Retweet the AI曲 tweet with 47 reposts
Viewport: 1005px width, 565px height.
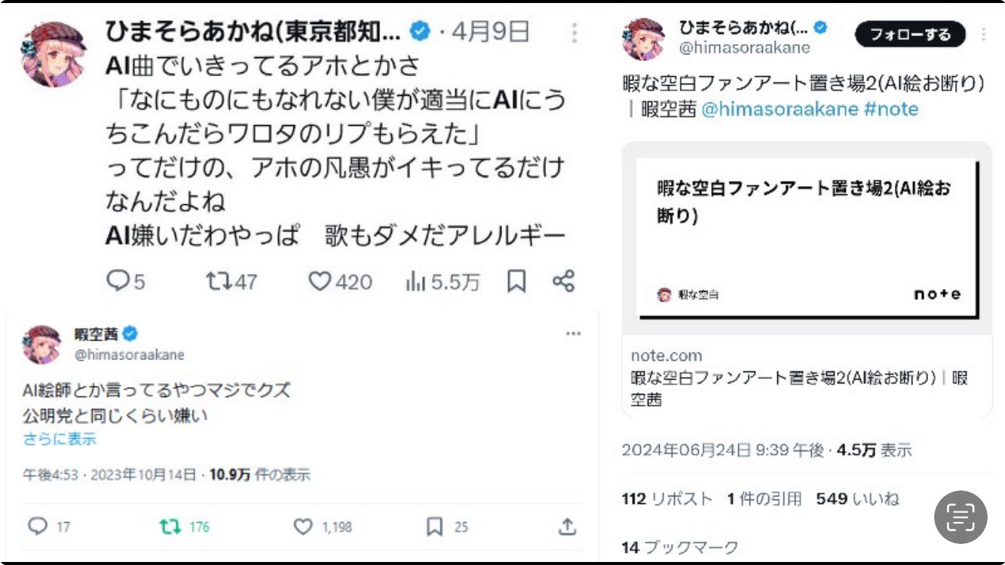(219, 282)
